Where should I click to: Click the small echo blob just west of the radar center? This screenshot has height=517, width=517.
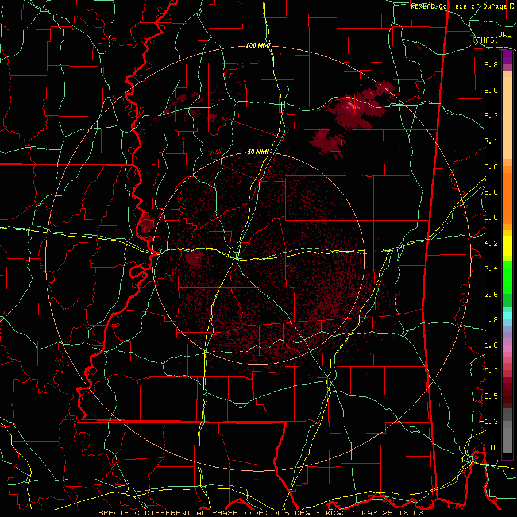coord(194,257)
